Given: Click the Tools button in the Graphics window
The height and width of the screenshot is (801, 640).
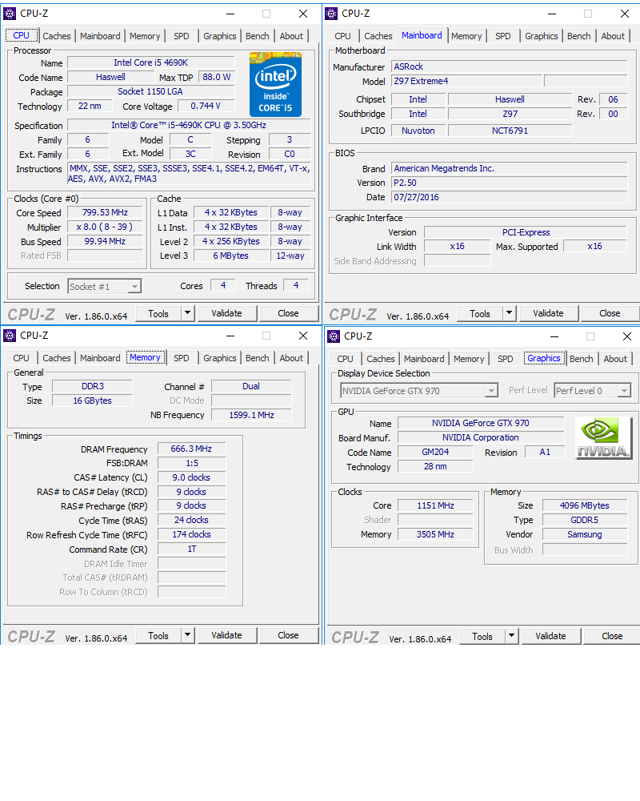Looking at the screenshot, I should pyautogui.click(x=482, y=637).
